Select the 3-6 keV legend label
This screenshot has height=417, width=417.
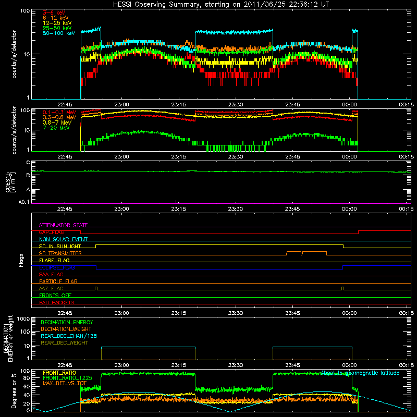click(54, 13)
